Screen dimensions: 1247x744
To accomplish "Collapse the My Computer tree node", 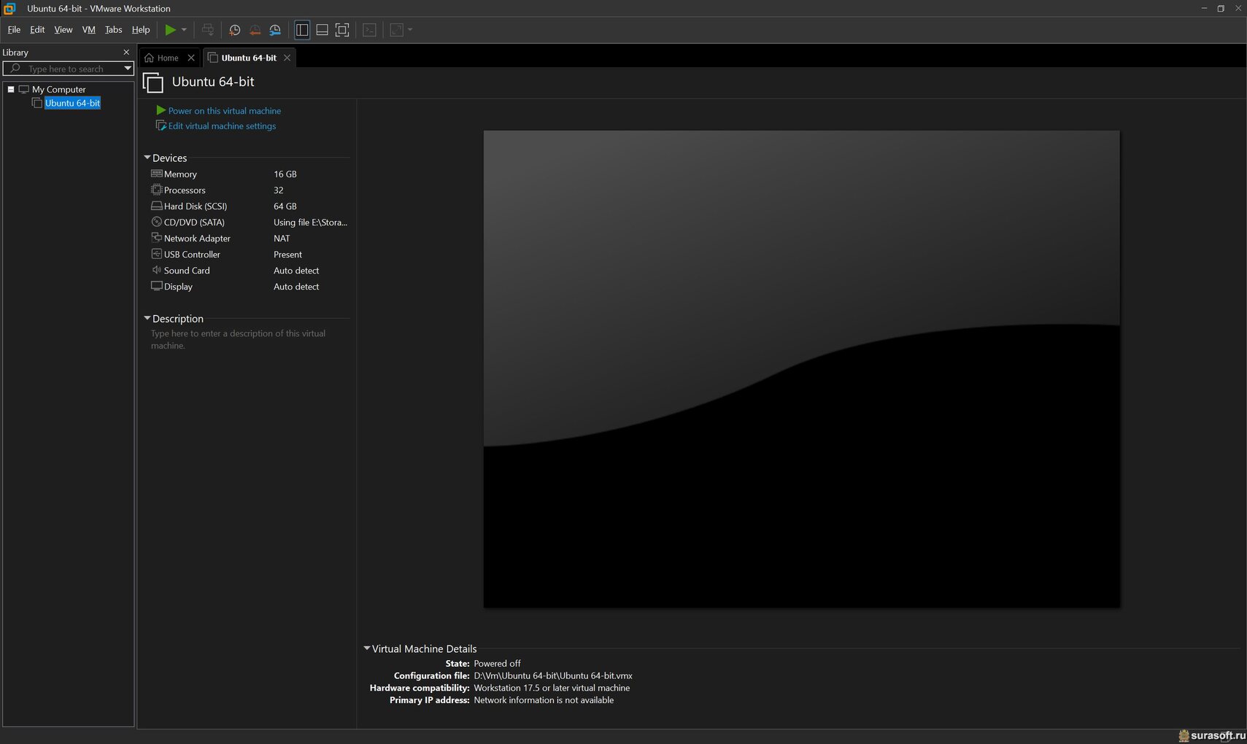I will tap(11, 89).
